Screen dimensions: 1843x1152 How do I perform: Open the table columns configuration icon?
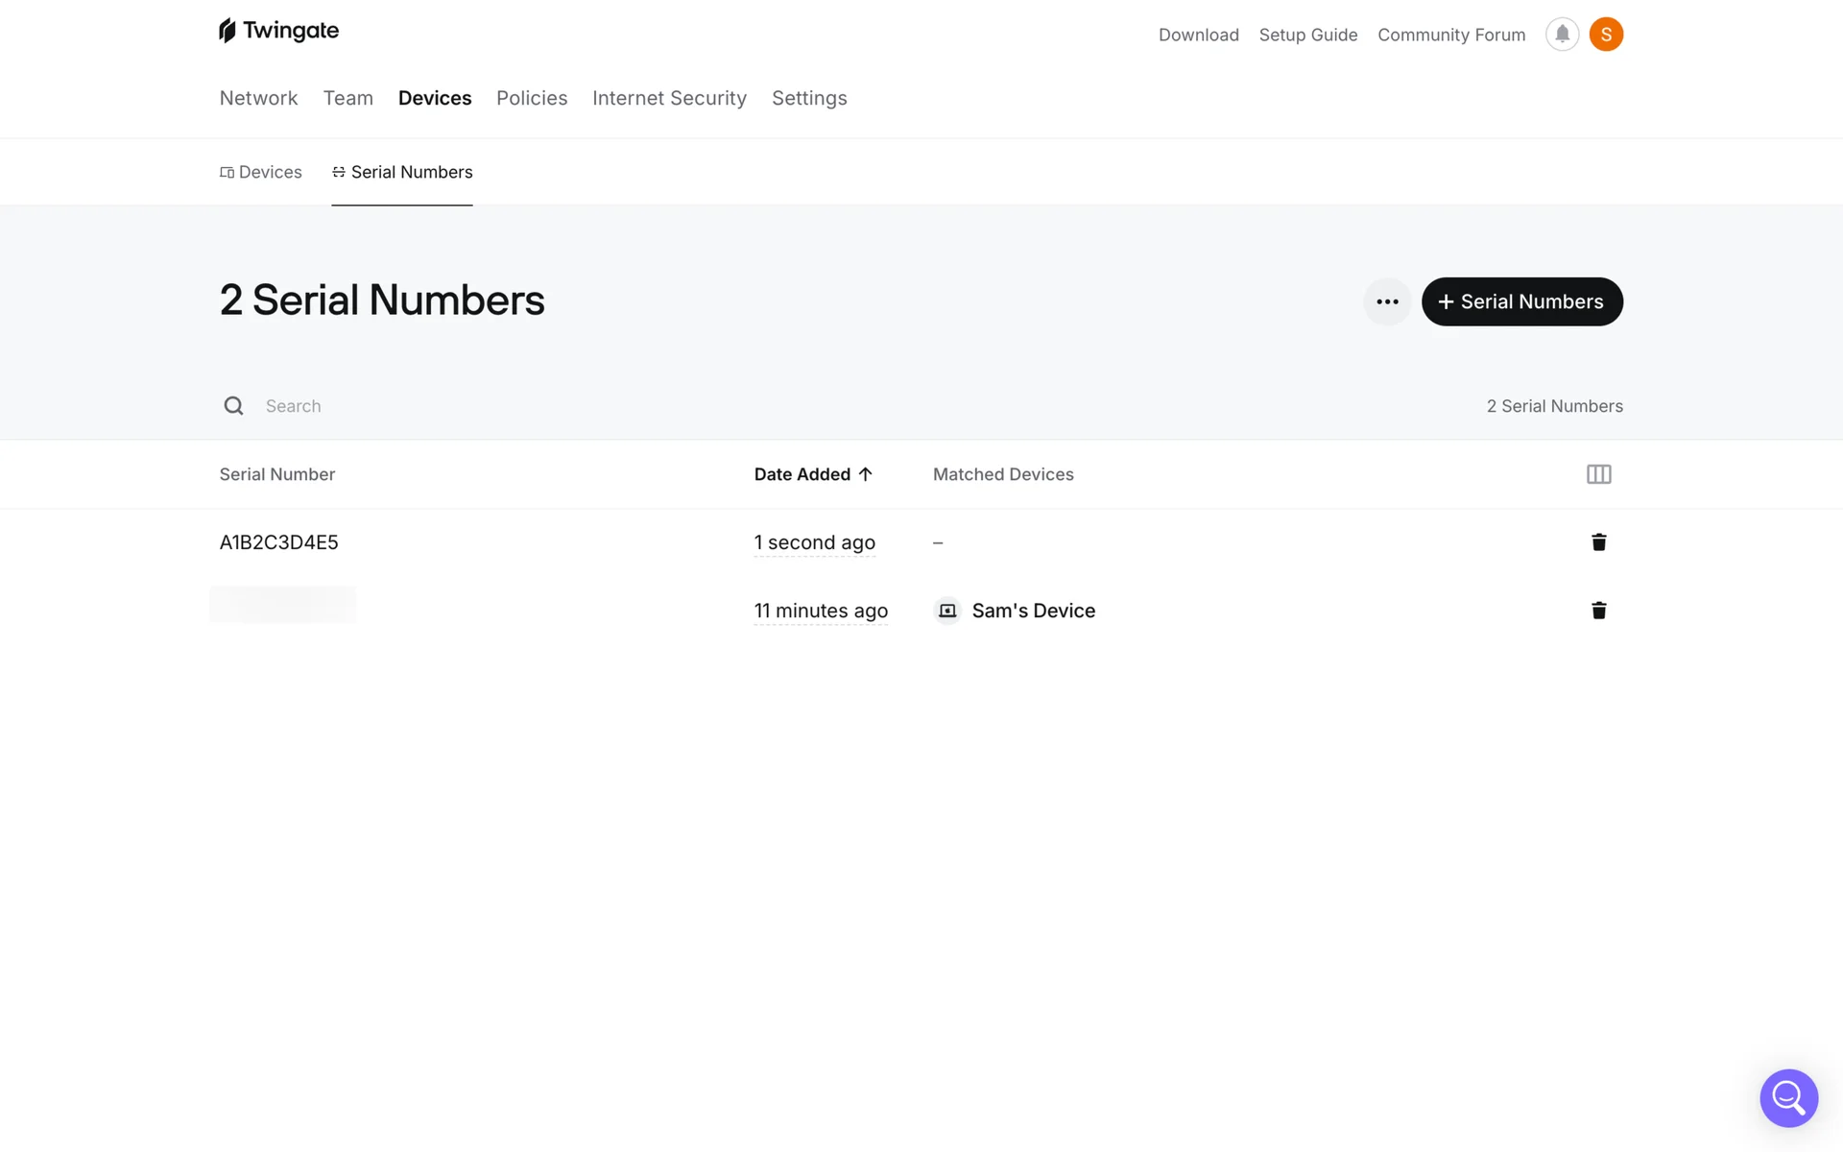point(1598,474)
